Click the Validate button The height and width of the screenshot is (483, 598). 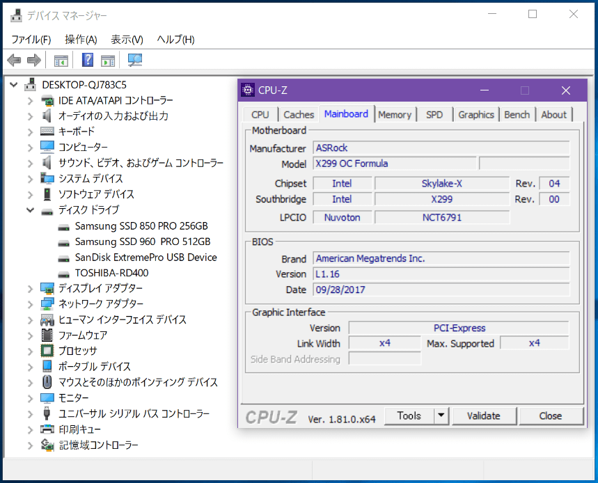(x=484, y=415)
